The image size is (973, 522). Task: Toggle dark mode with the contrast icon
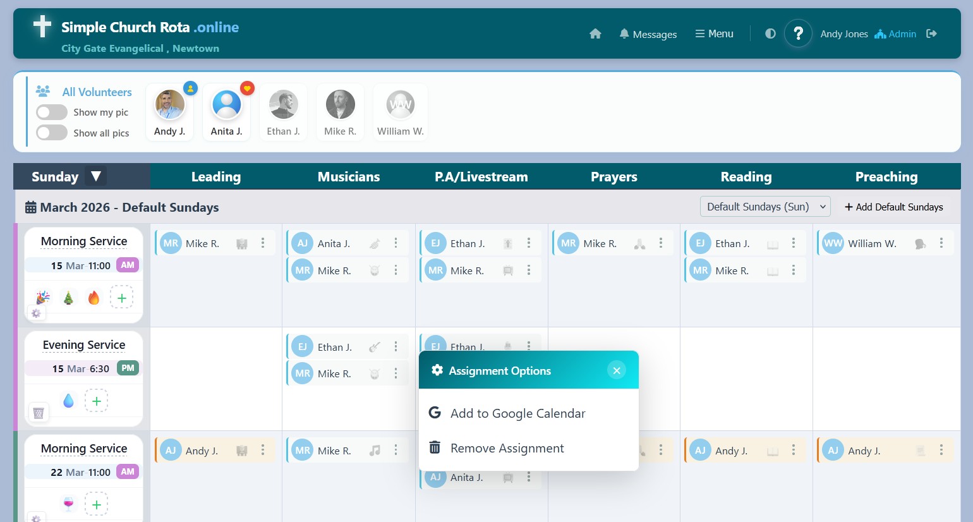coord(770,33)
